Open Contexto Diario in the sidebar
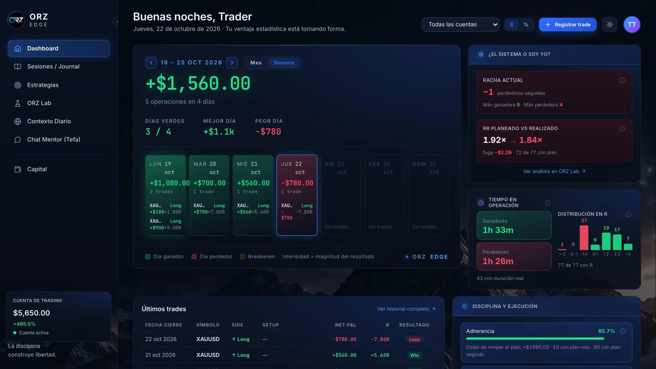This screenshot has height=369, width=656. 59,121
